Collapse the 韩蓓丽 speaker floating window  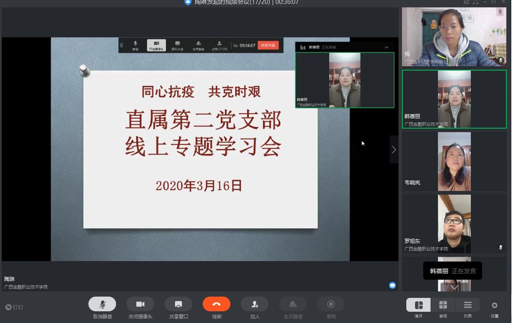pyautogui.click(x=387, y=47)
